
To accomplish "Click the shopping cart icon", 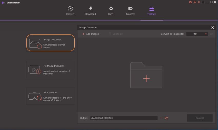I will [194, 2].
